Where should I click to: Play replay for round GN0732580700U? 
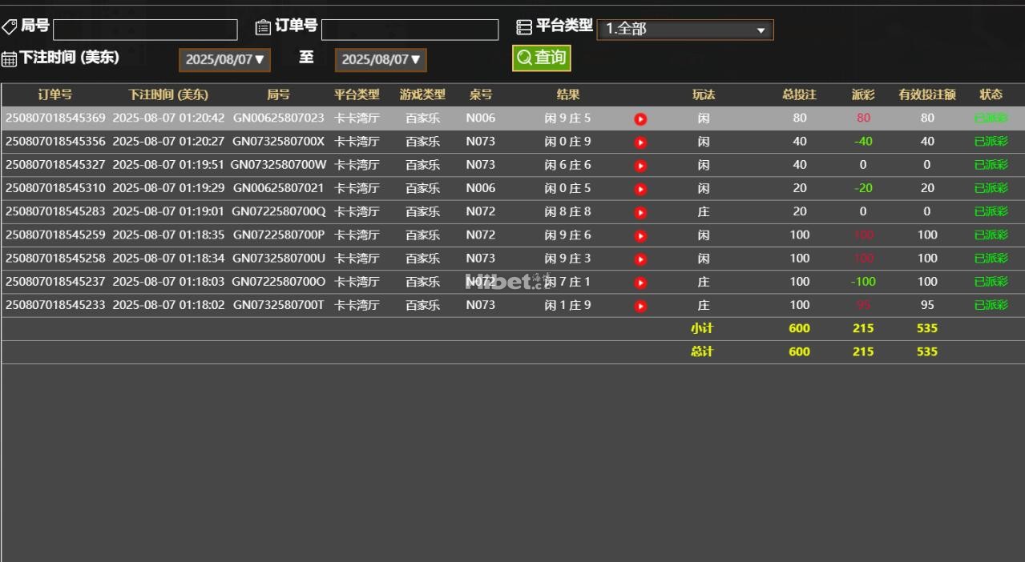[640, 259]
